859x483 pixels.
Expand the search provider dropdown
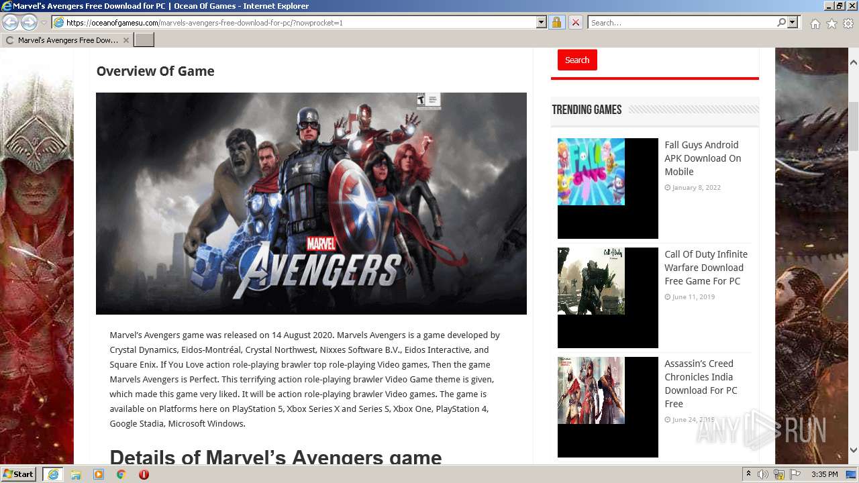[x=793, y=23]
